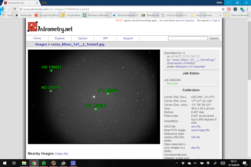The width and height of the screenshot is (251, 167).
Task: Open Windows Action Center notifications icon
Action: tap(245, 163)
